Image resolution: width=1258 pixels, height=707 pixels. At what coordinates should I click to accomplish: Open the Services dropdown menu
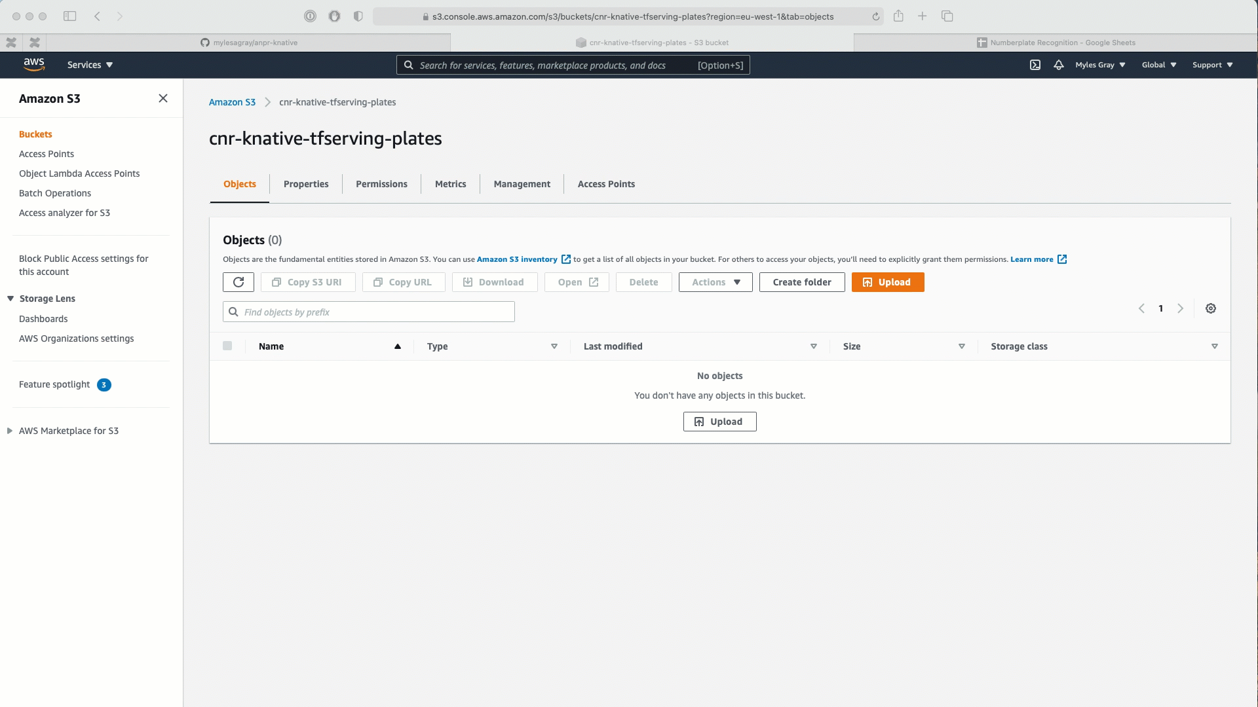click(x=90, y=65)
